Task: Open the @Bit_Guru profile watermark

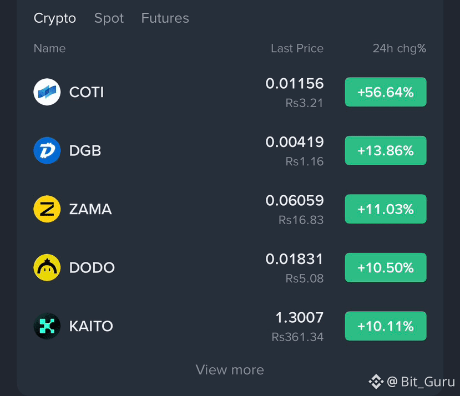Action: [x=421, y=382]
